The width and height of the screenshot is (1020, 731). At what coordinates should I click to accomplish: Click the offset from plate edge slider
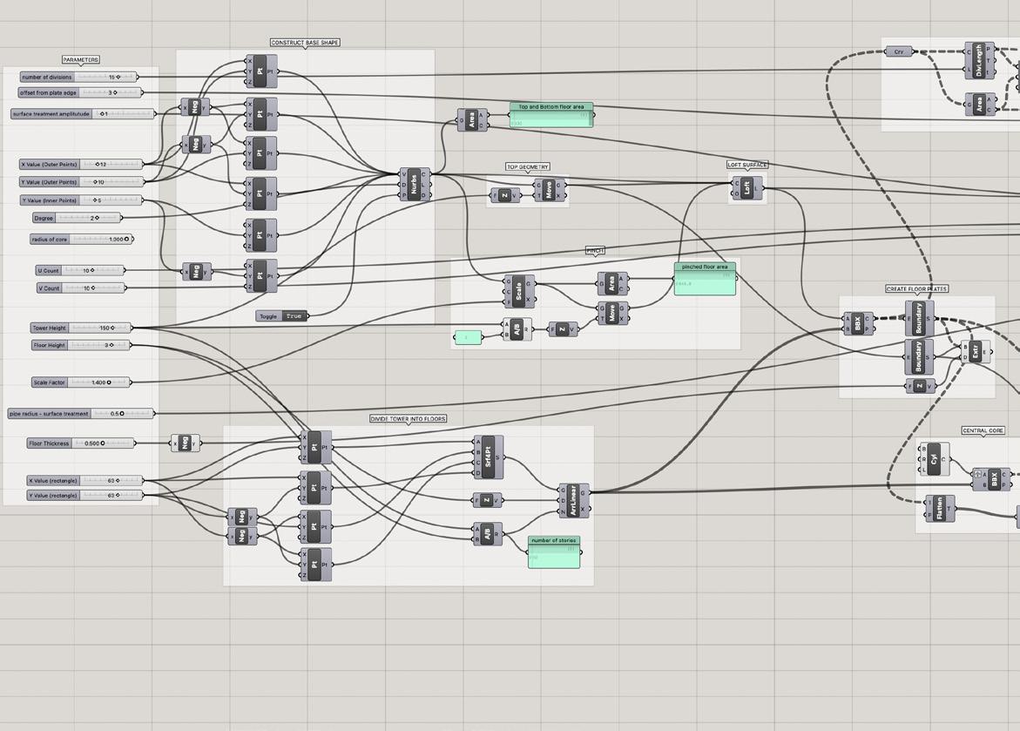(x=79, y=92)
